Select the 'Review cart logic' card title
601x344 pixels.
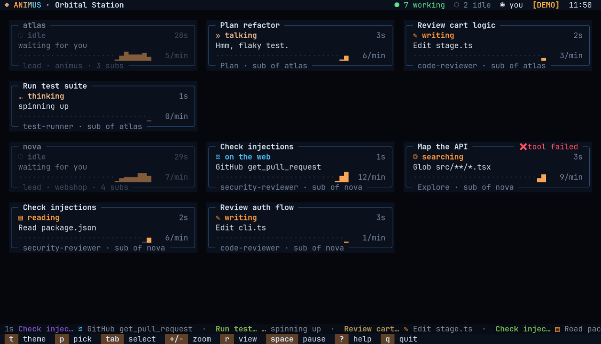pyautogui.click(x=456, y=26)
